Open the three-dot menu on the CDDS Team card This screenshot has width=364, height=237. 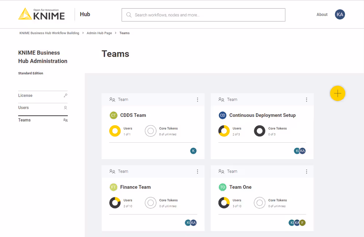pos(198,99)
